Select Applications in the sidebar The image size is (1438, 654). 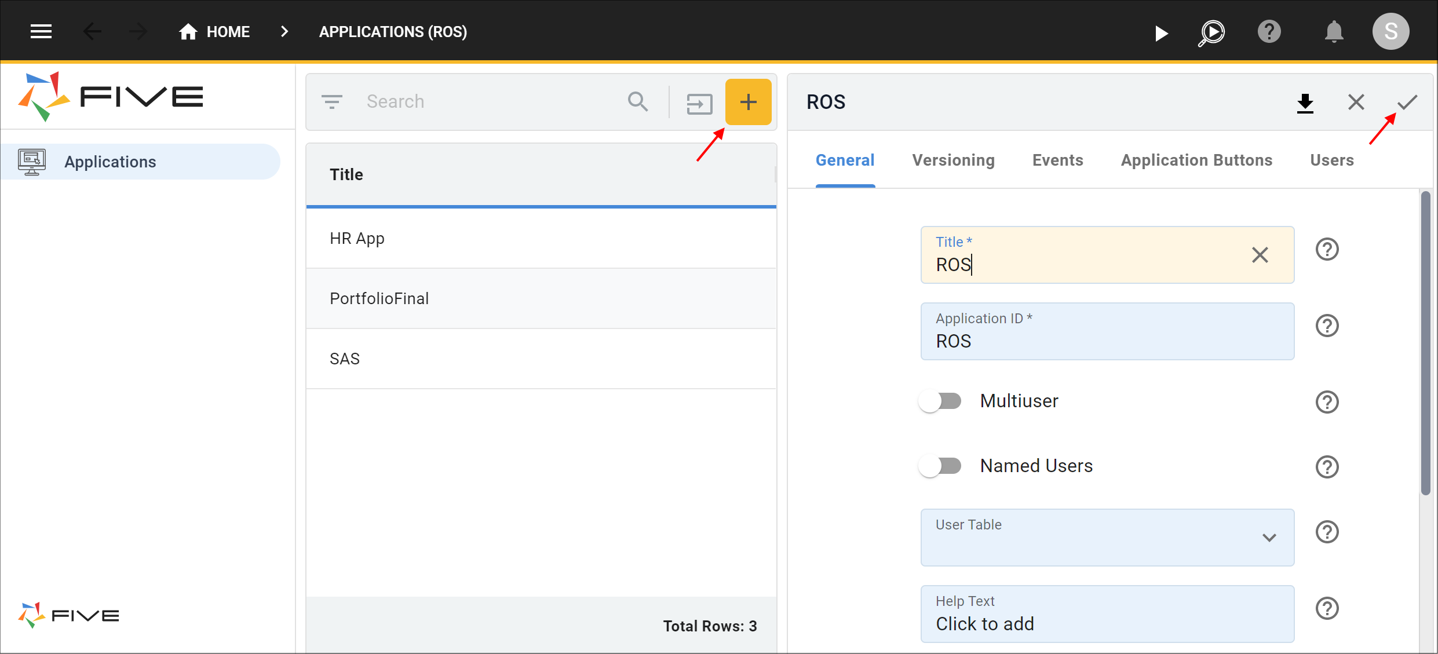point(141,162)
